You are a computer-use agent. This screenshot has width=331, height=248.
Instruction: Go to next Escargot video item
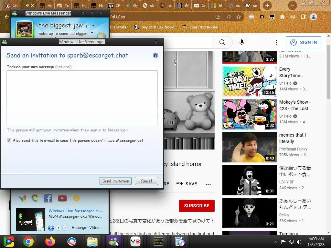coord(65,228)
